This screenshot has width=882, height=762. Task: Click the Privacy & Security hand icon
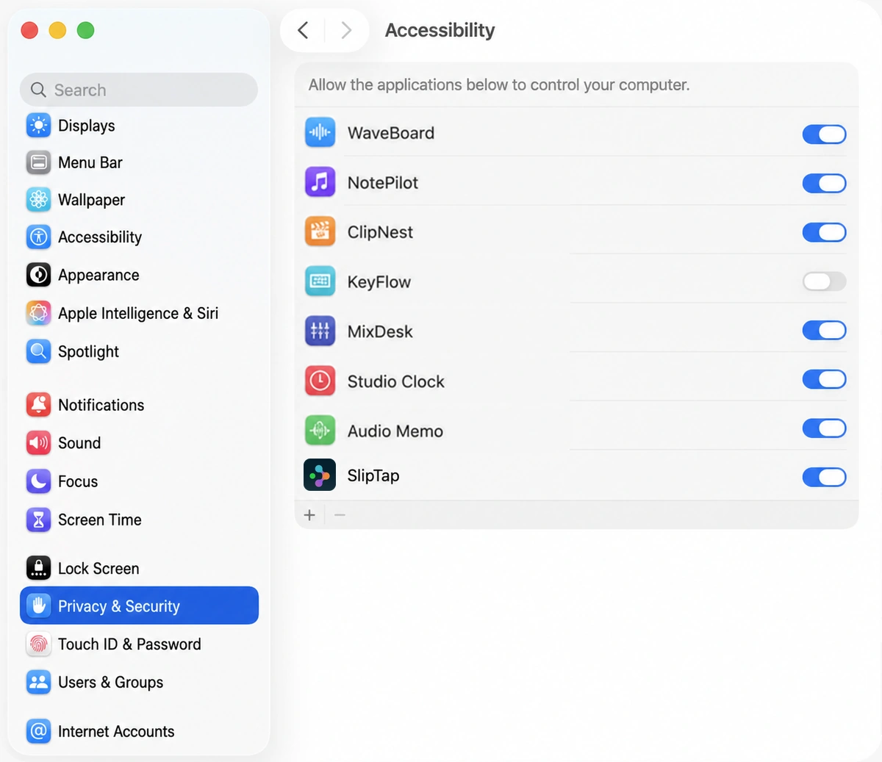[38, 605]
